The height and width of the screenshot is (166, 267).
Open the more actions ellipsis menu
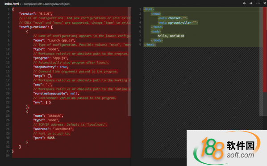click(x=258, y=3)
